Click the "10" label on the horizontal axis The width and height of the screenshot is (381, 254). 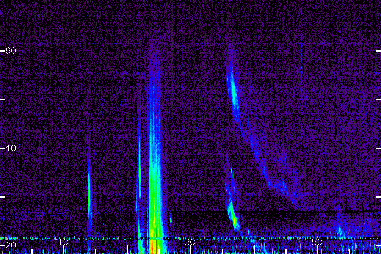(x=63, y=242)
